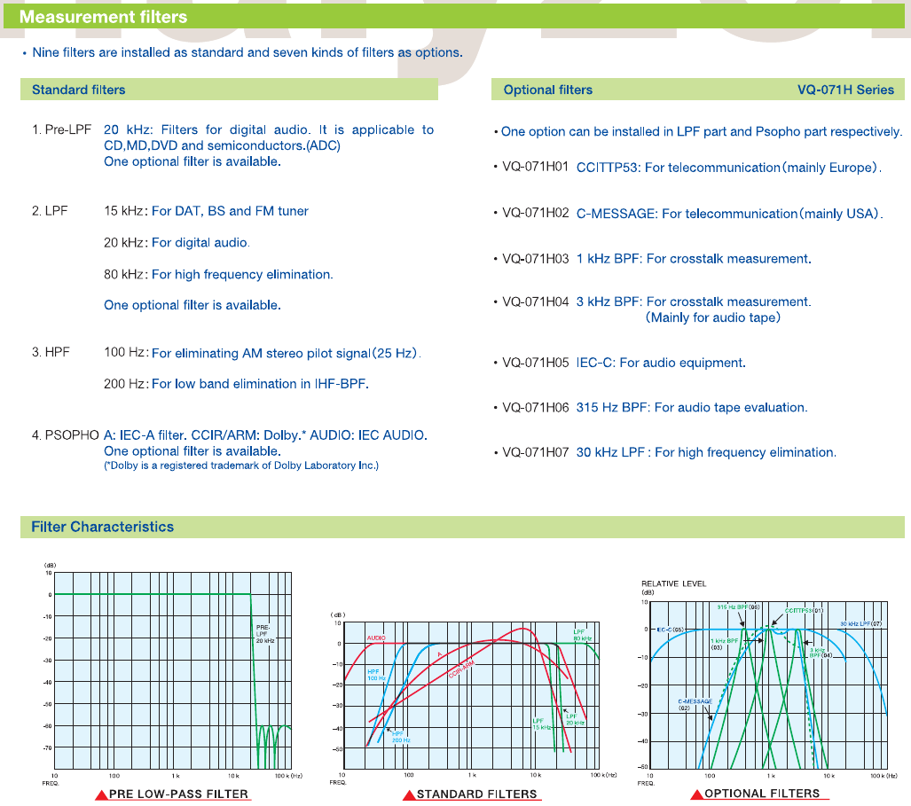This screenshot has height=806, width=911.
Task: Click the '1 kHz BPF (03)' curve label
Action: (x=724, y=644)
